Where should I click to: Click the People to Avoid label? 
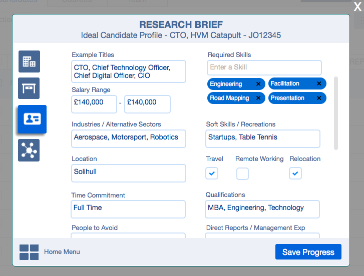[95, 228]
